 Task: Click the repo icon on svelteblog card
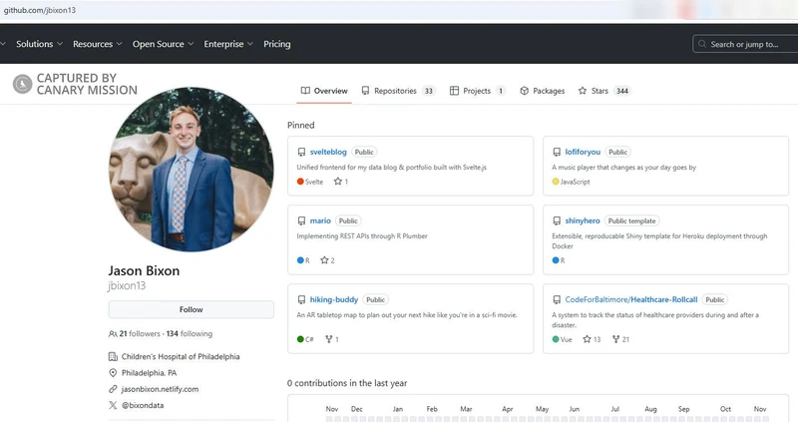(301, 152)
